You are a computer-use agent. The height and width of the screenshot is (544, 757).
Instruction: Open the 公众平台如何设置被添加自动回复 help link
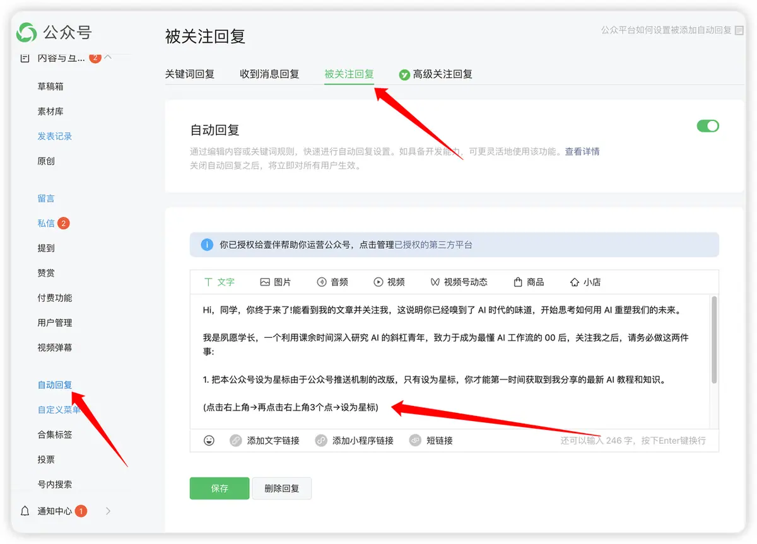click(x=666, y=30)
